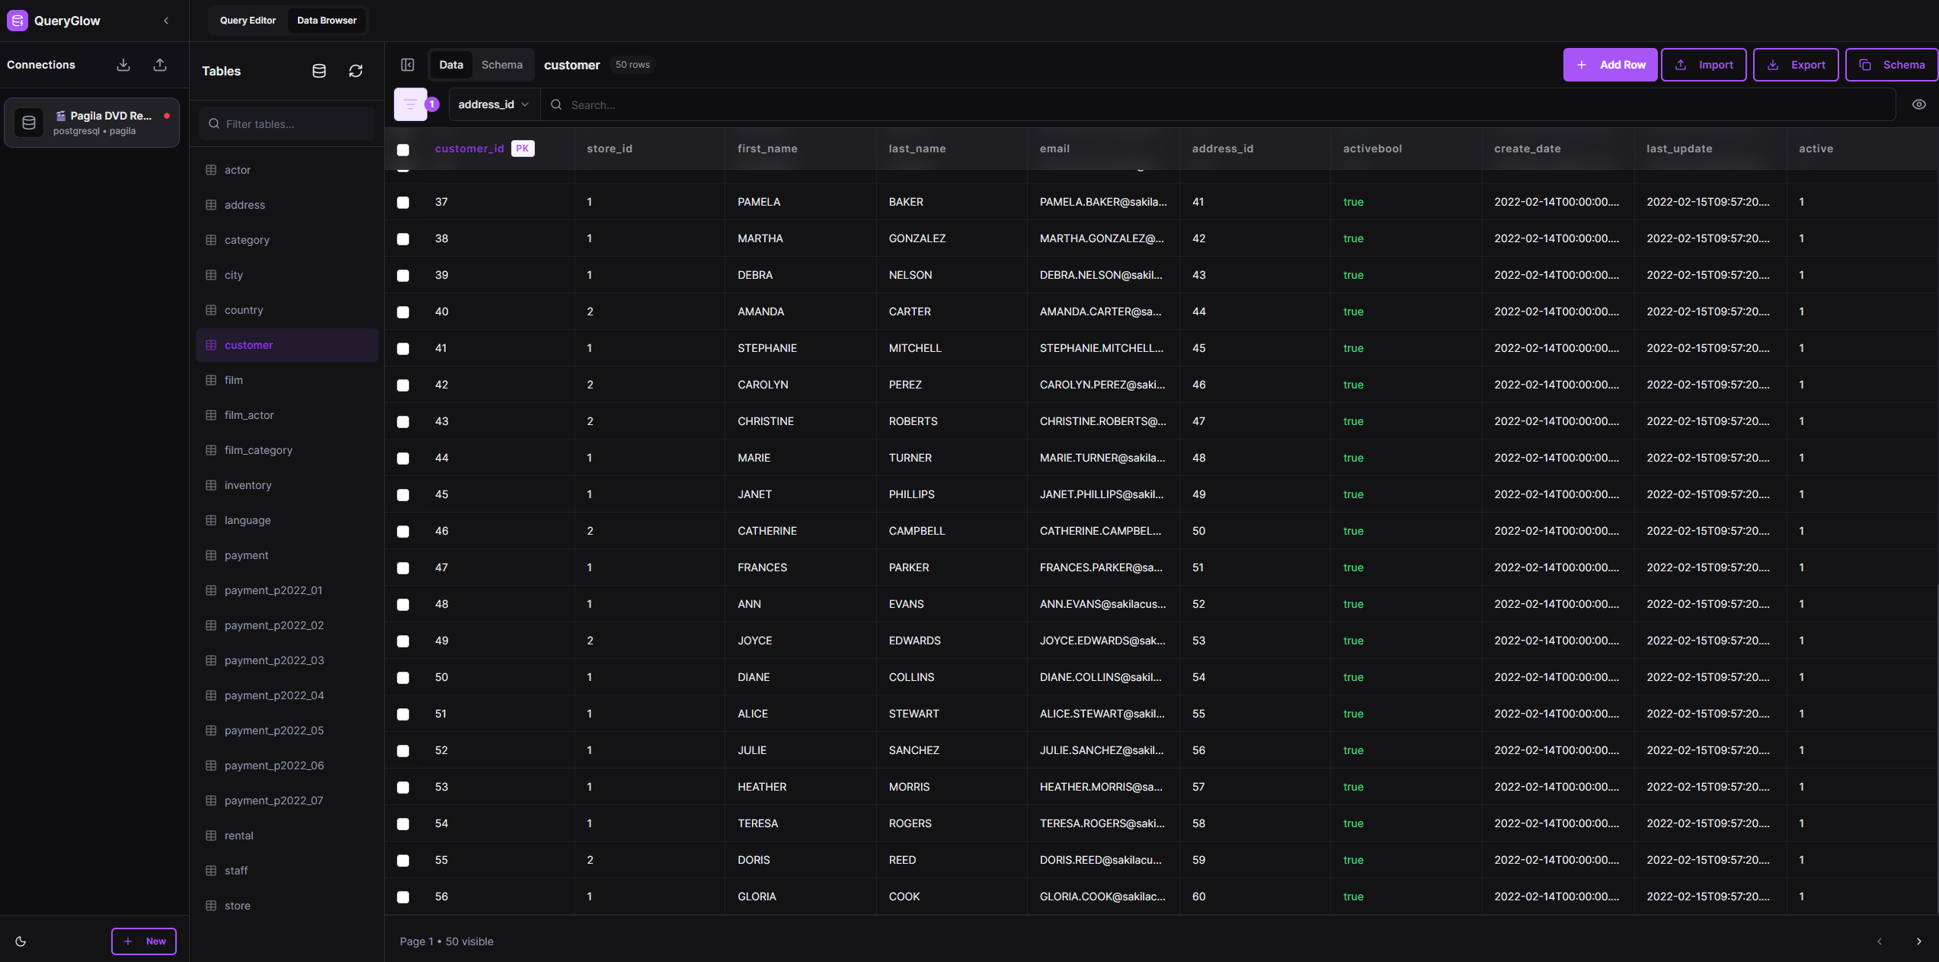Open the address_id column dropdown
The width and height of the screenshot is (1939, 962).
[493, 104]
